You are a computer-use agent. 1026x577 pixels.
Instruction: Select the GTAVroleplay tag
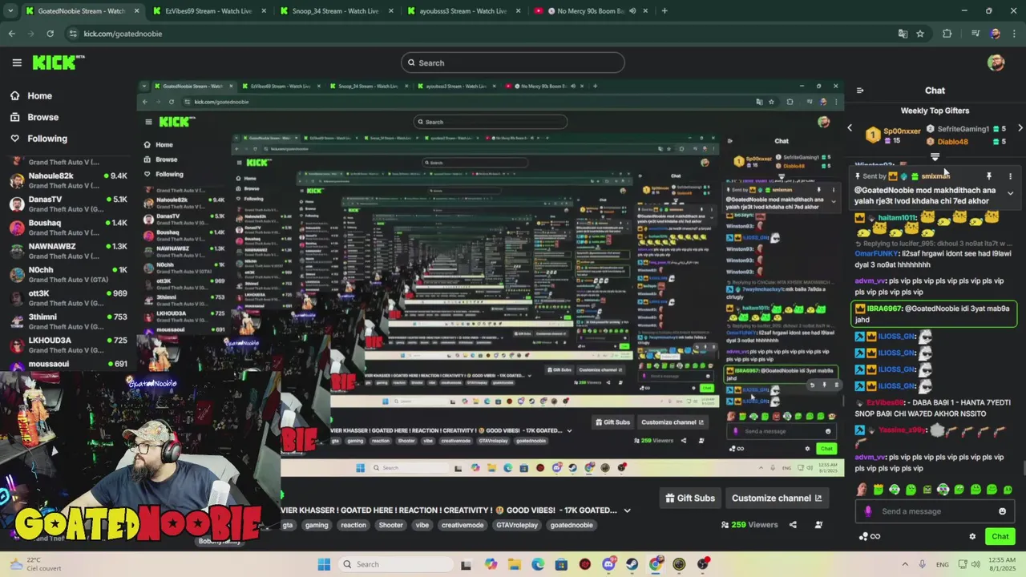(x=517, y=526)
